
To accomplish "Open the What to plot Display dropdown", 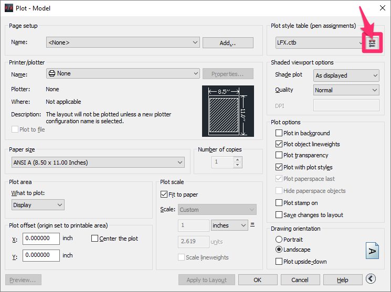I will coord(38,205).
